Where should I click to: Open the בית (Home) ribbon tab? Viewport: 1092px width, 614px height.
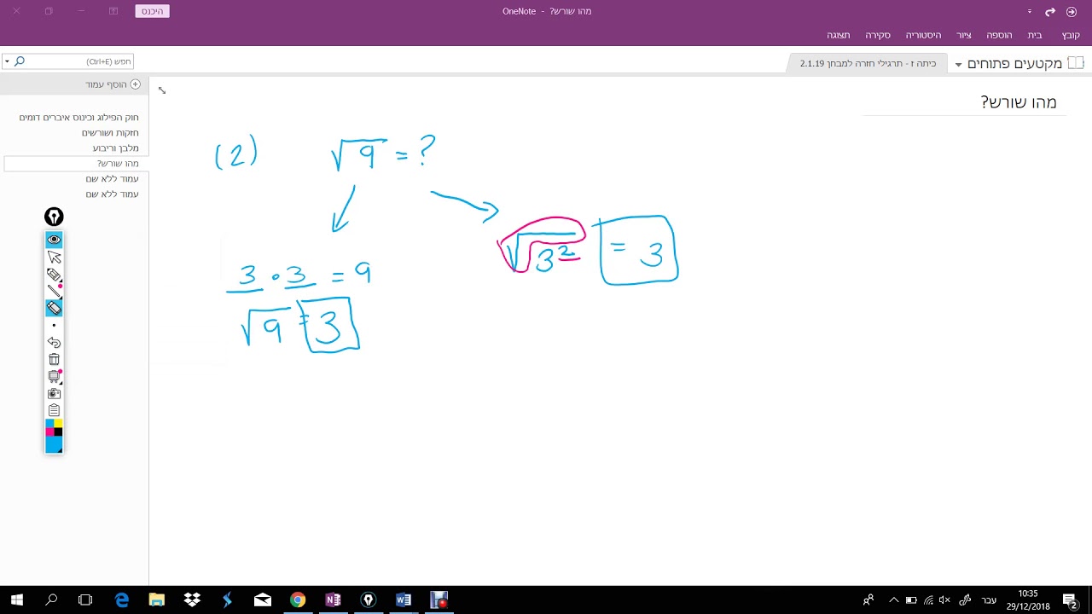pyautogui.click(x=1035, y=35)
